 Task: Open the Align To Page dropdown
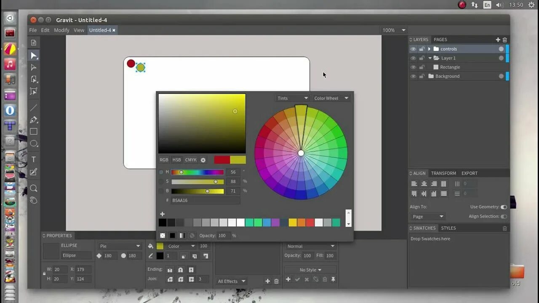(x=428, y=216)
